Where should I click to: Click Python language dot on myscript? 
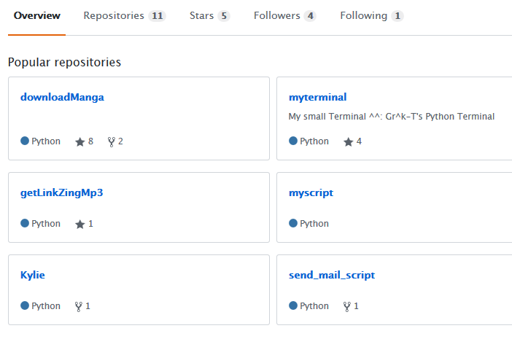coord(293,223)
